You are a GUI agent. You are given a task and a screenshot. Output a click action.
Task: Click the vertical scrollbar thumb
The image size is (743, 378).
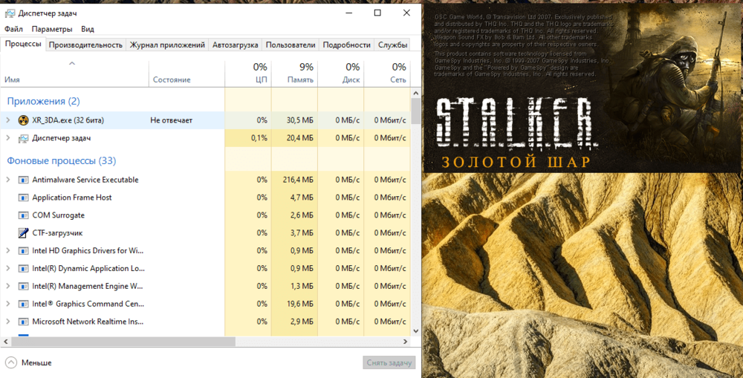tap(416, 111)
